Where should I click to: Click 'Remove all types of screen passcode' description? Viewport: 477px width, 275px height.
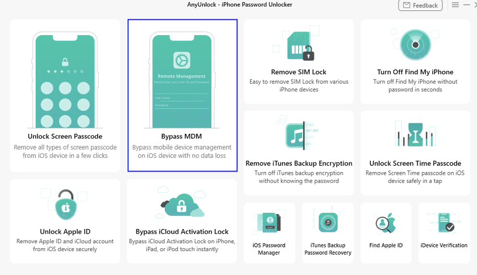coord(65,151)
